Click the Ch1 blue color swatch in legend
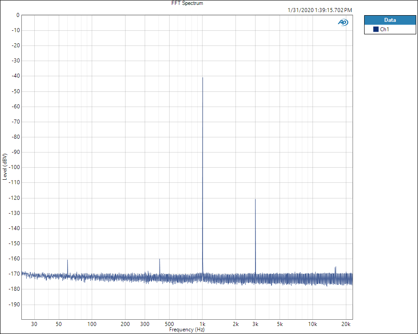 coord(376,29)
